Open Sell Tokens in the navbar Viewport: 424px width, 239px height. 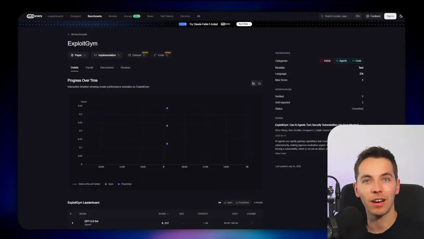click(167, 16)
